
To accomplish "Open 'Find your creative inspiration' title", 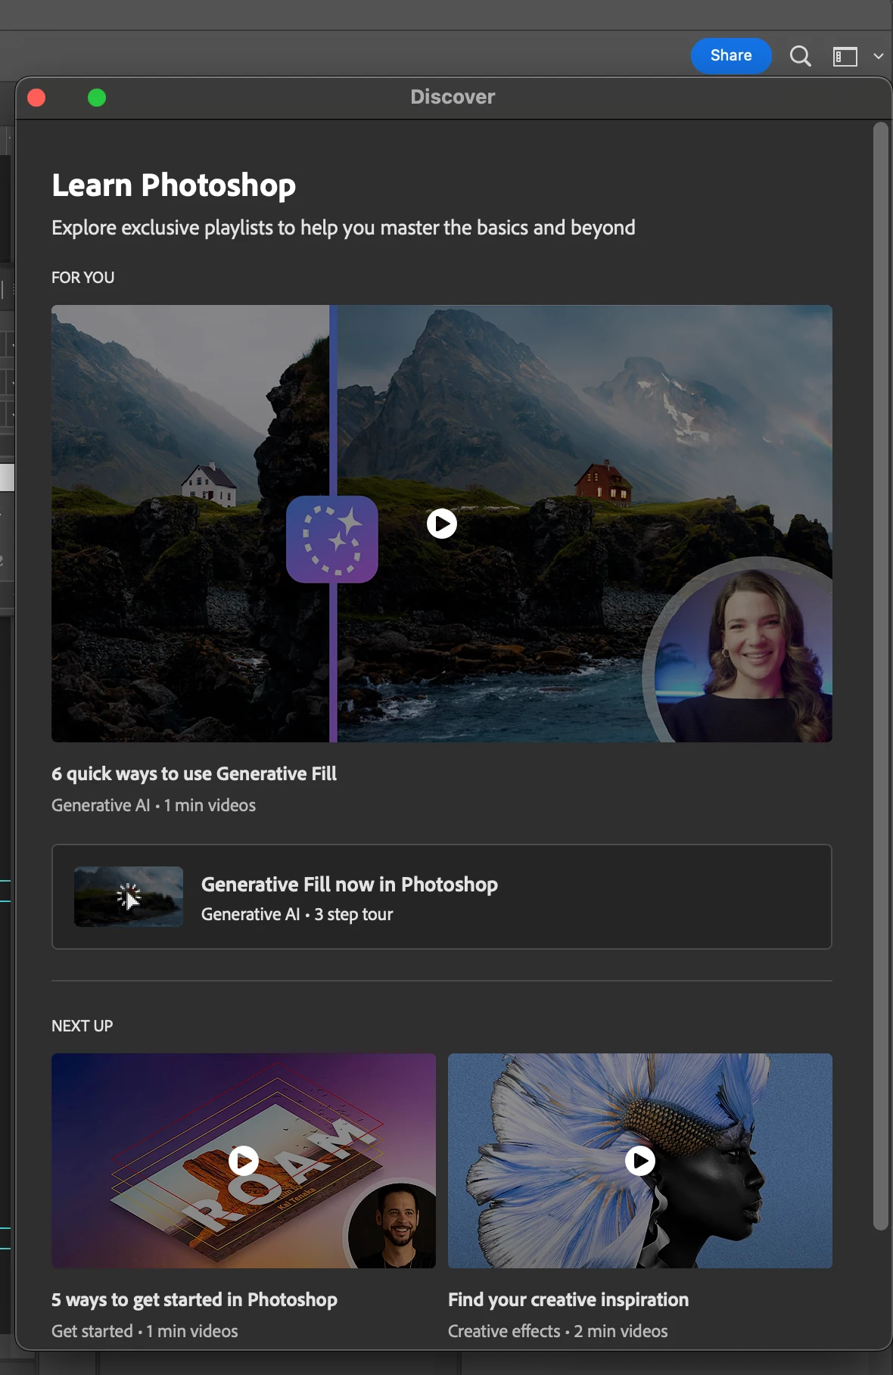I will tap(568, 1299).
